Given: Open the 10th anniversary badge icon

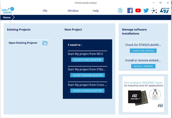Looking at the screenshot, I should [120, 11].
